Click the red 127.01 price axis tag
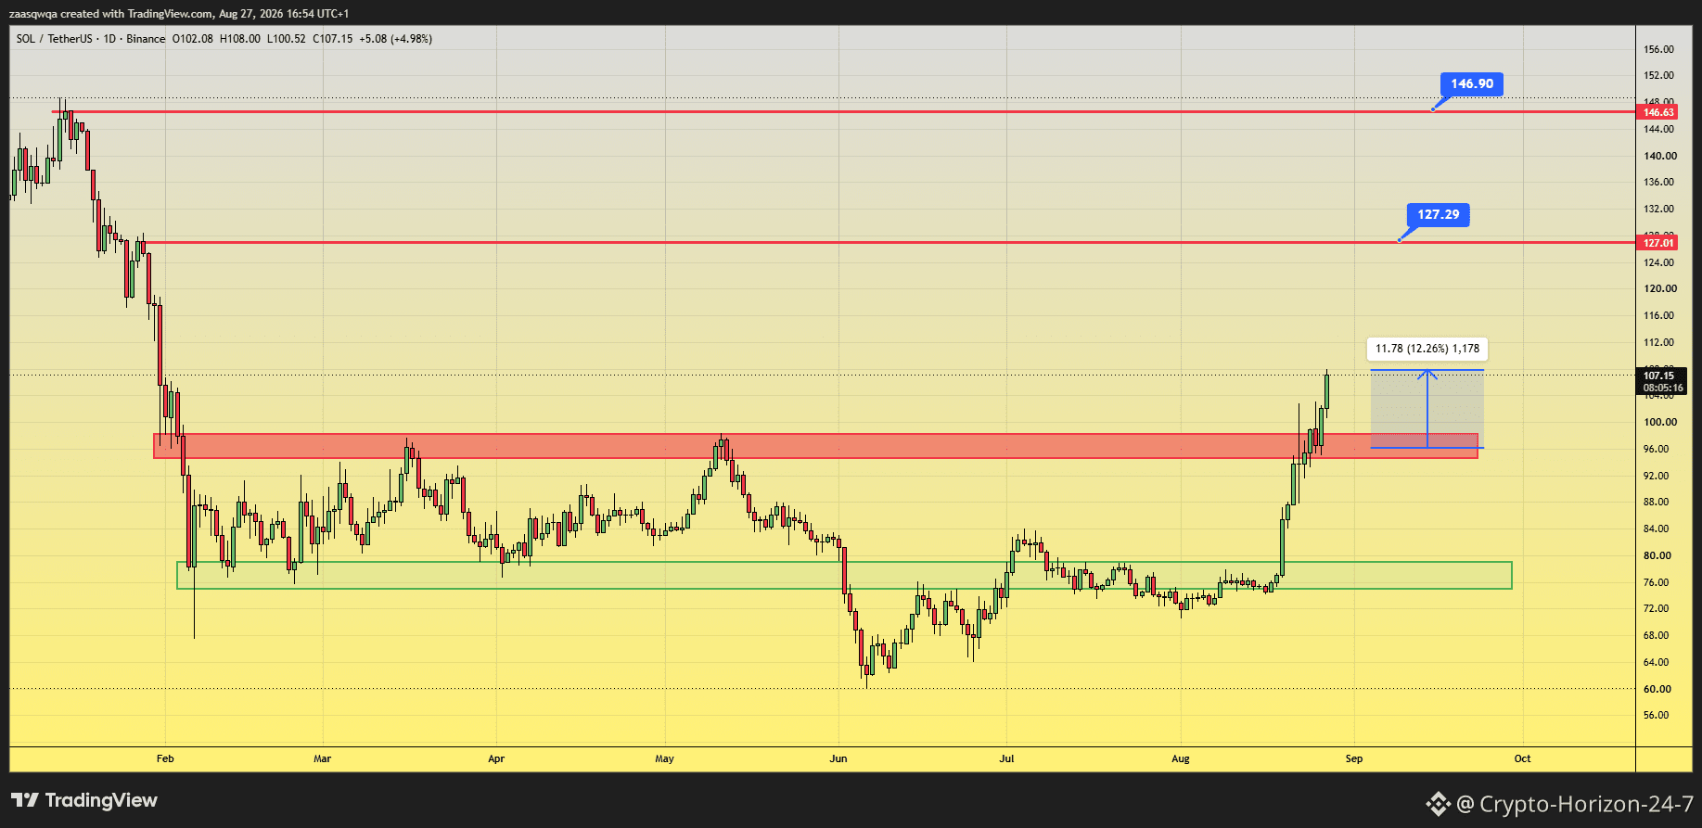Image resolution: width=1702 pixels, height=828 pixels. click(1658, 243)
